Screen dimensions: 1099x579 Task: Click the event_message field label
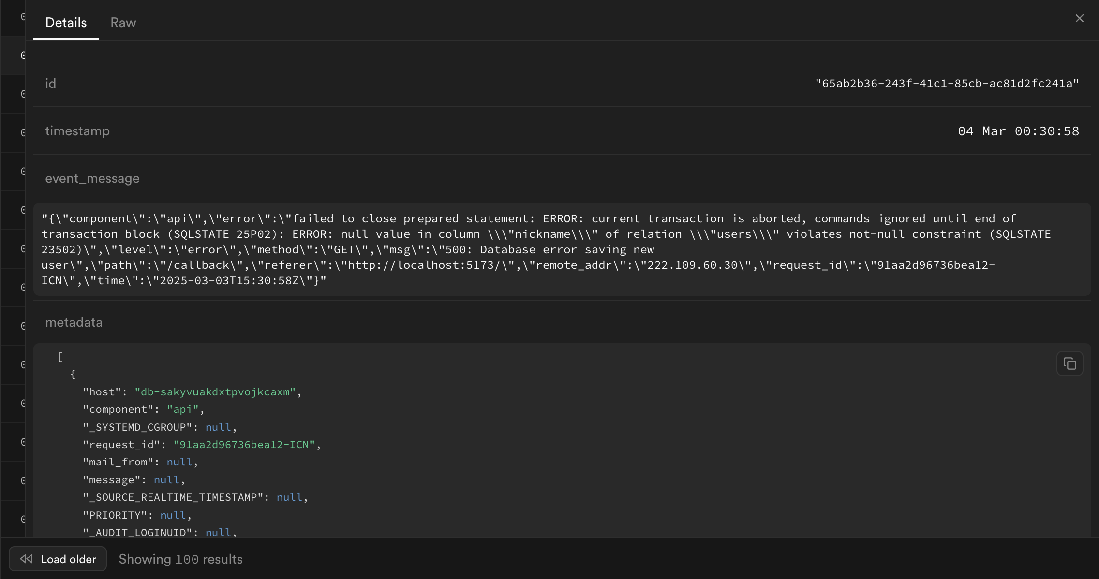(x=92, y=178)
